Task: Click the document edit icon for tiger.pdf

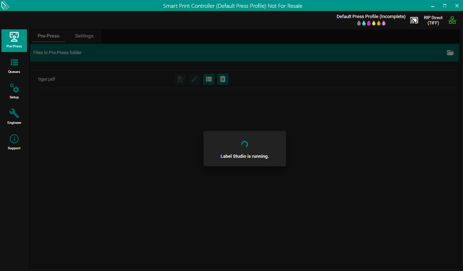Action: 180,79
